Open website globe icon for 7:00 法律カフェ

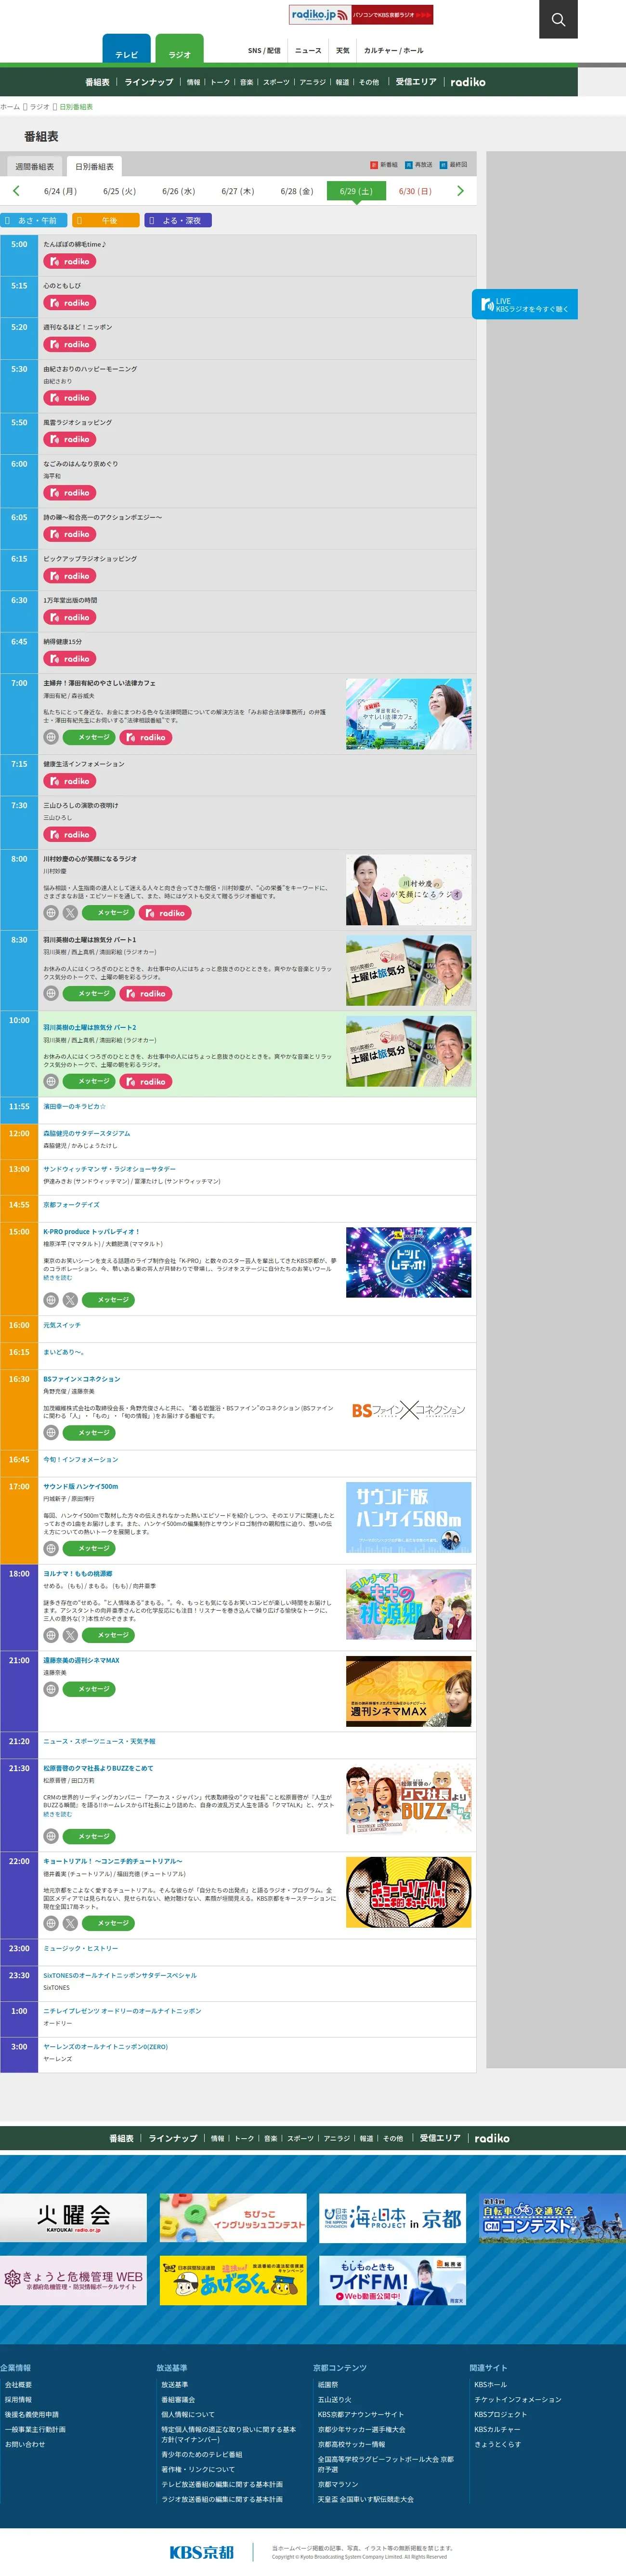coord(51,737)
